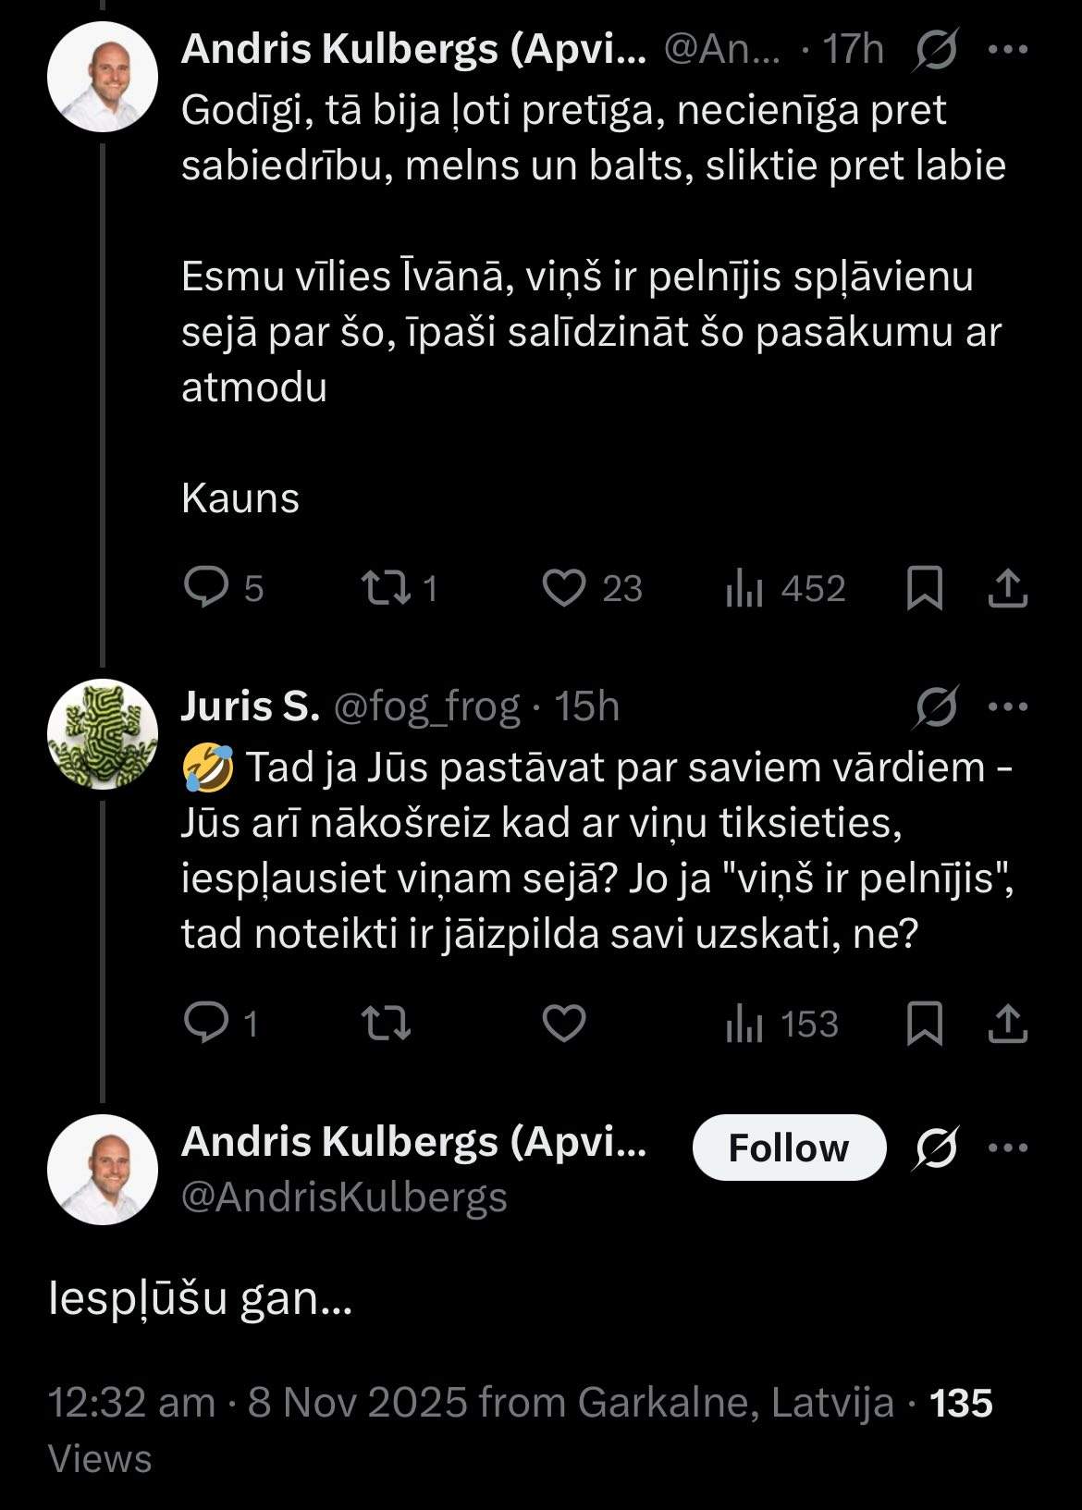The height and width of the screenshot is (1510, 1082).
Task: Open three-dot menu of top tweet
Action: coord(1008,50)
